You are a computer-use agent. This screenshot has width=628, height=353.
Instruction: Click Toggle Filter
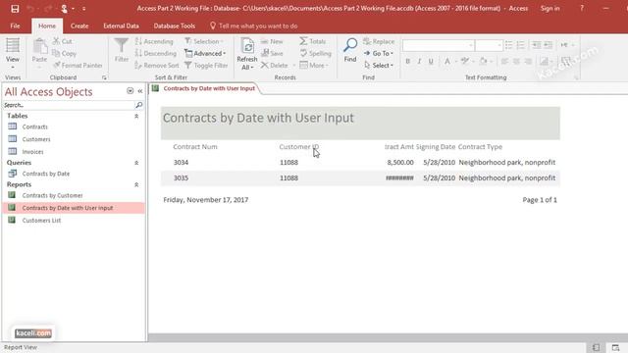[x=206, y=66]
